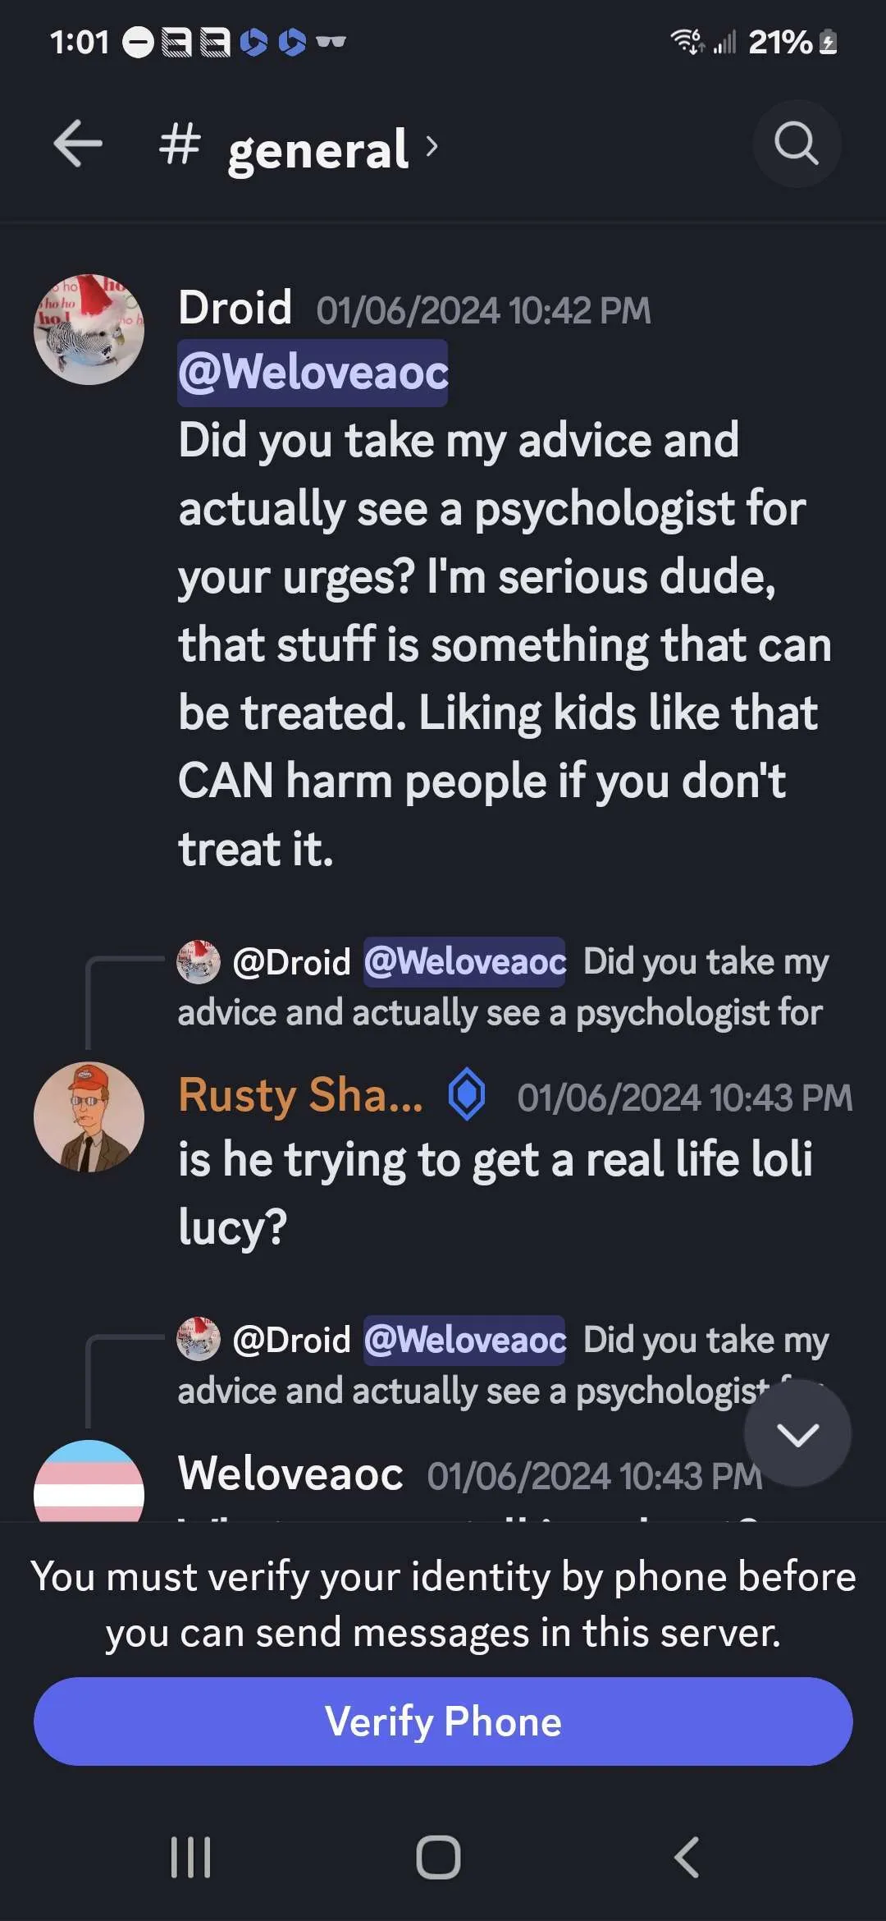The height and width of the screenshot is (1921, 886).
Task: Tap the Rusty Sha... username
Action: click(300, 1095)
